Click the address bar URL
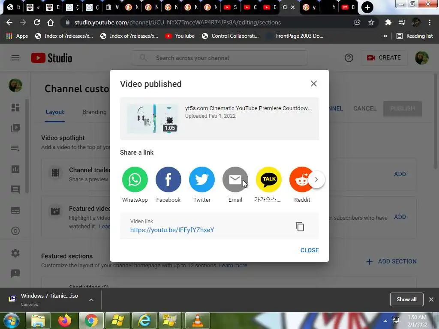 tap(177, 22)
